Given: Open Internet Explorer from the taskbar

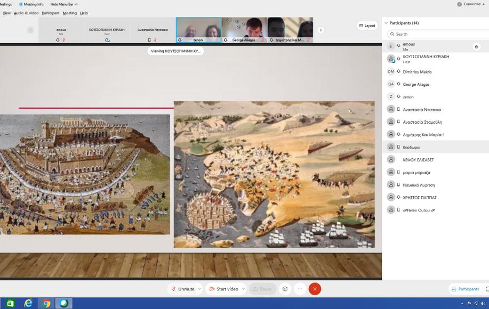Looking at the screenshot, I should [x=28, y=303].
